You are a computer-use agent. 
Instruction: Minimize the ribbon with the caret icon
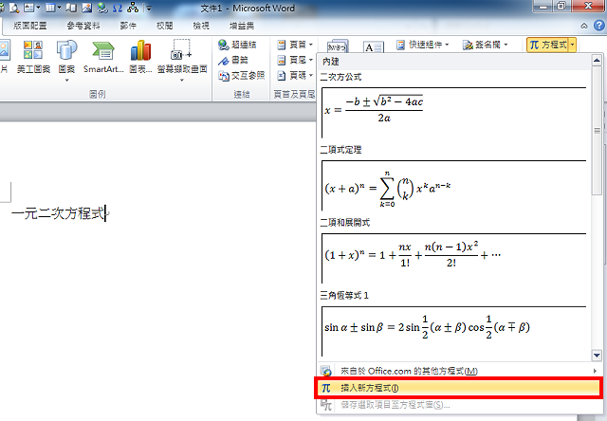point(584,26)
